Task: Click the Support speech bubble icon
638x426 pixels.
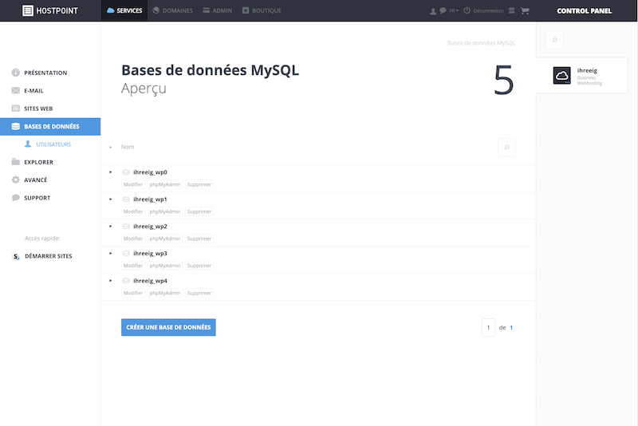Action: tap(15, 198)
